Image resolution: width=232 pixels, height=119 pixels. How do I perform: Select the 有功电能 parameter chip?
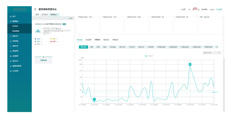113,47
